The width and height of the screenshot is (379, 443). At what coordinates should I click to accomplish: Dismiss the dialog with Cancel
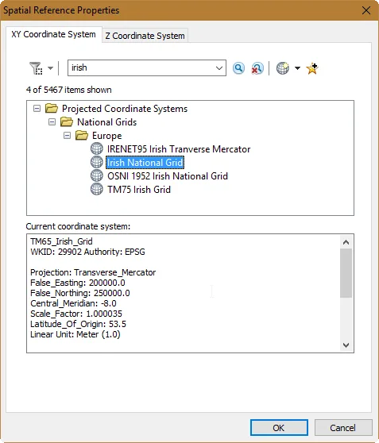[x=342, y=428]
